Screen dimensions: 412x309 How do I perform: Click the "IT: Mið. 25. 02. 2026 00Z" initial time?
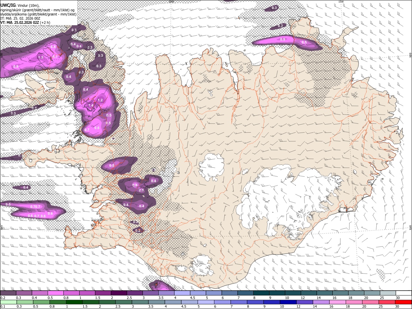click(20, 18)
